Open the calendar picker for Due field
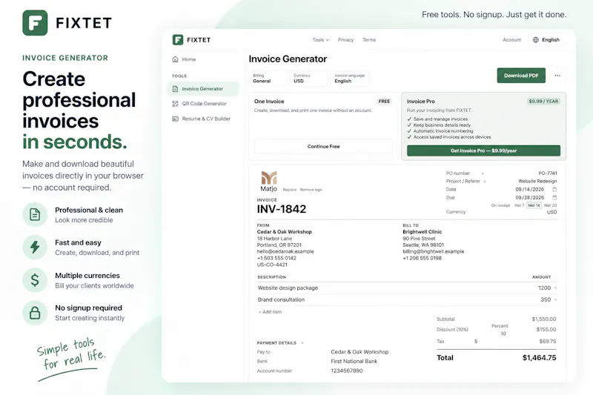Viewport: 593px width, 395px height. pyautogui.click(x=554, y=198)
